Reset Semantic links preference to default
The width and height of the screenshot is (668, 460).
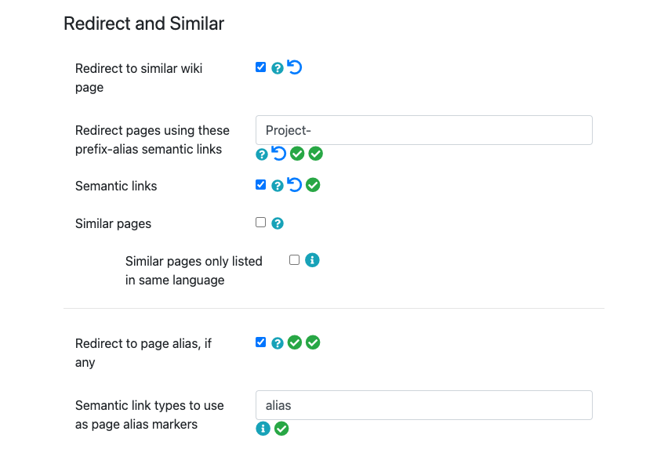click(294, 184)
